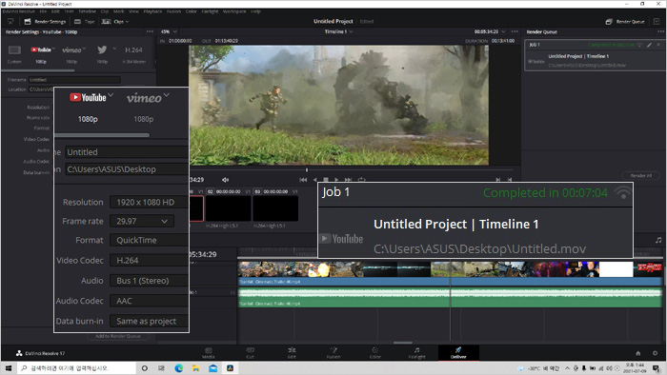Viewport: 667px width, 375px height.
Task: Remove Job 1 with its X icon
Action: pyautogui.click(x=658, y=45)
